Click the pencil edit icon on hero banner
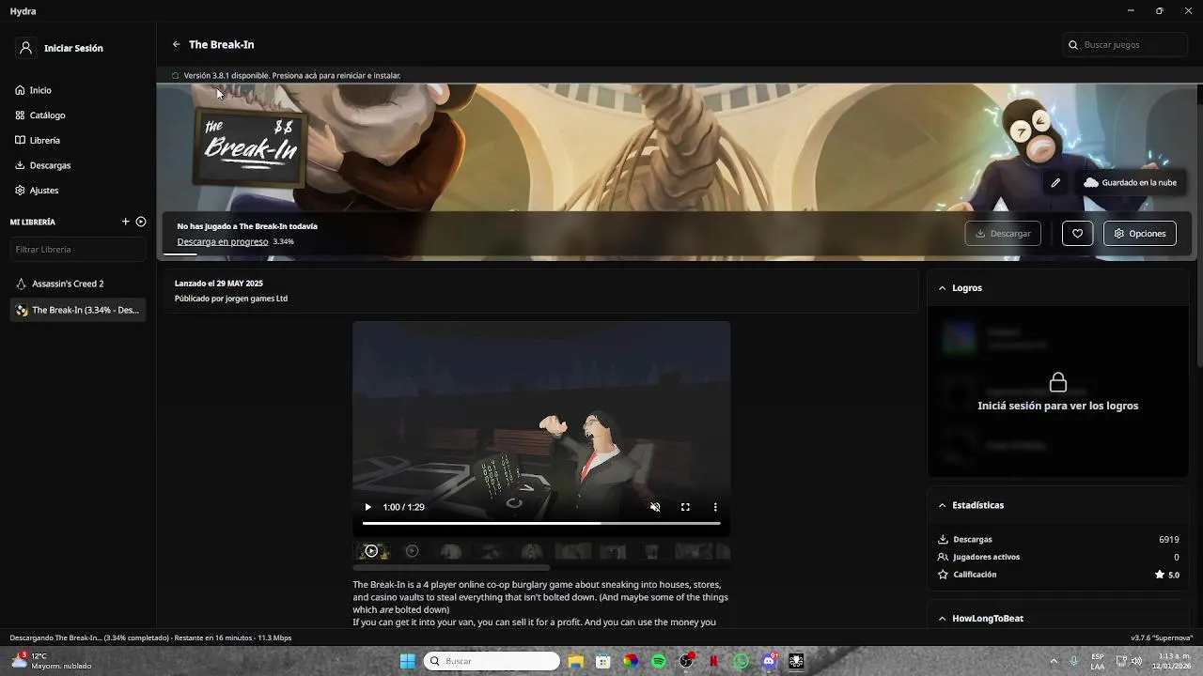Image resolution: width=1203 pixels, height=676 pixels. tap(1055, 183)
